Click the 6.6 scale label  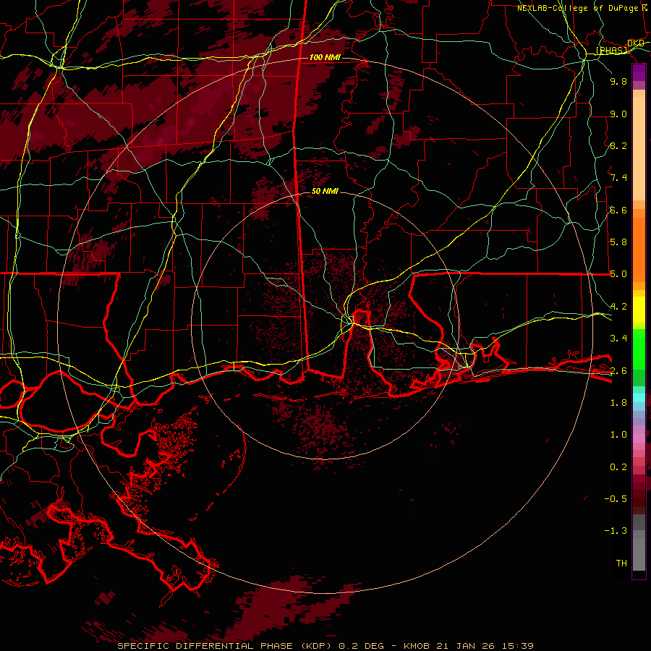618,210
